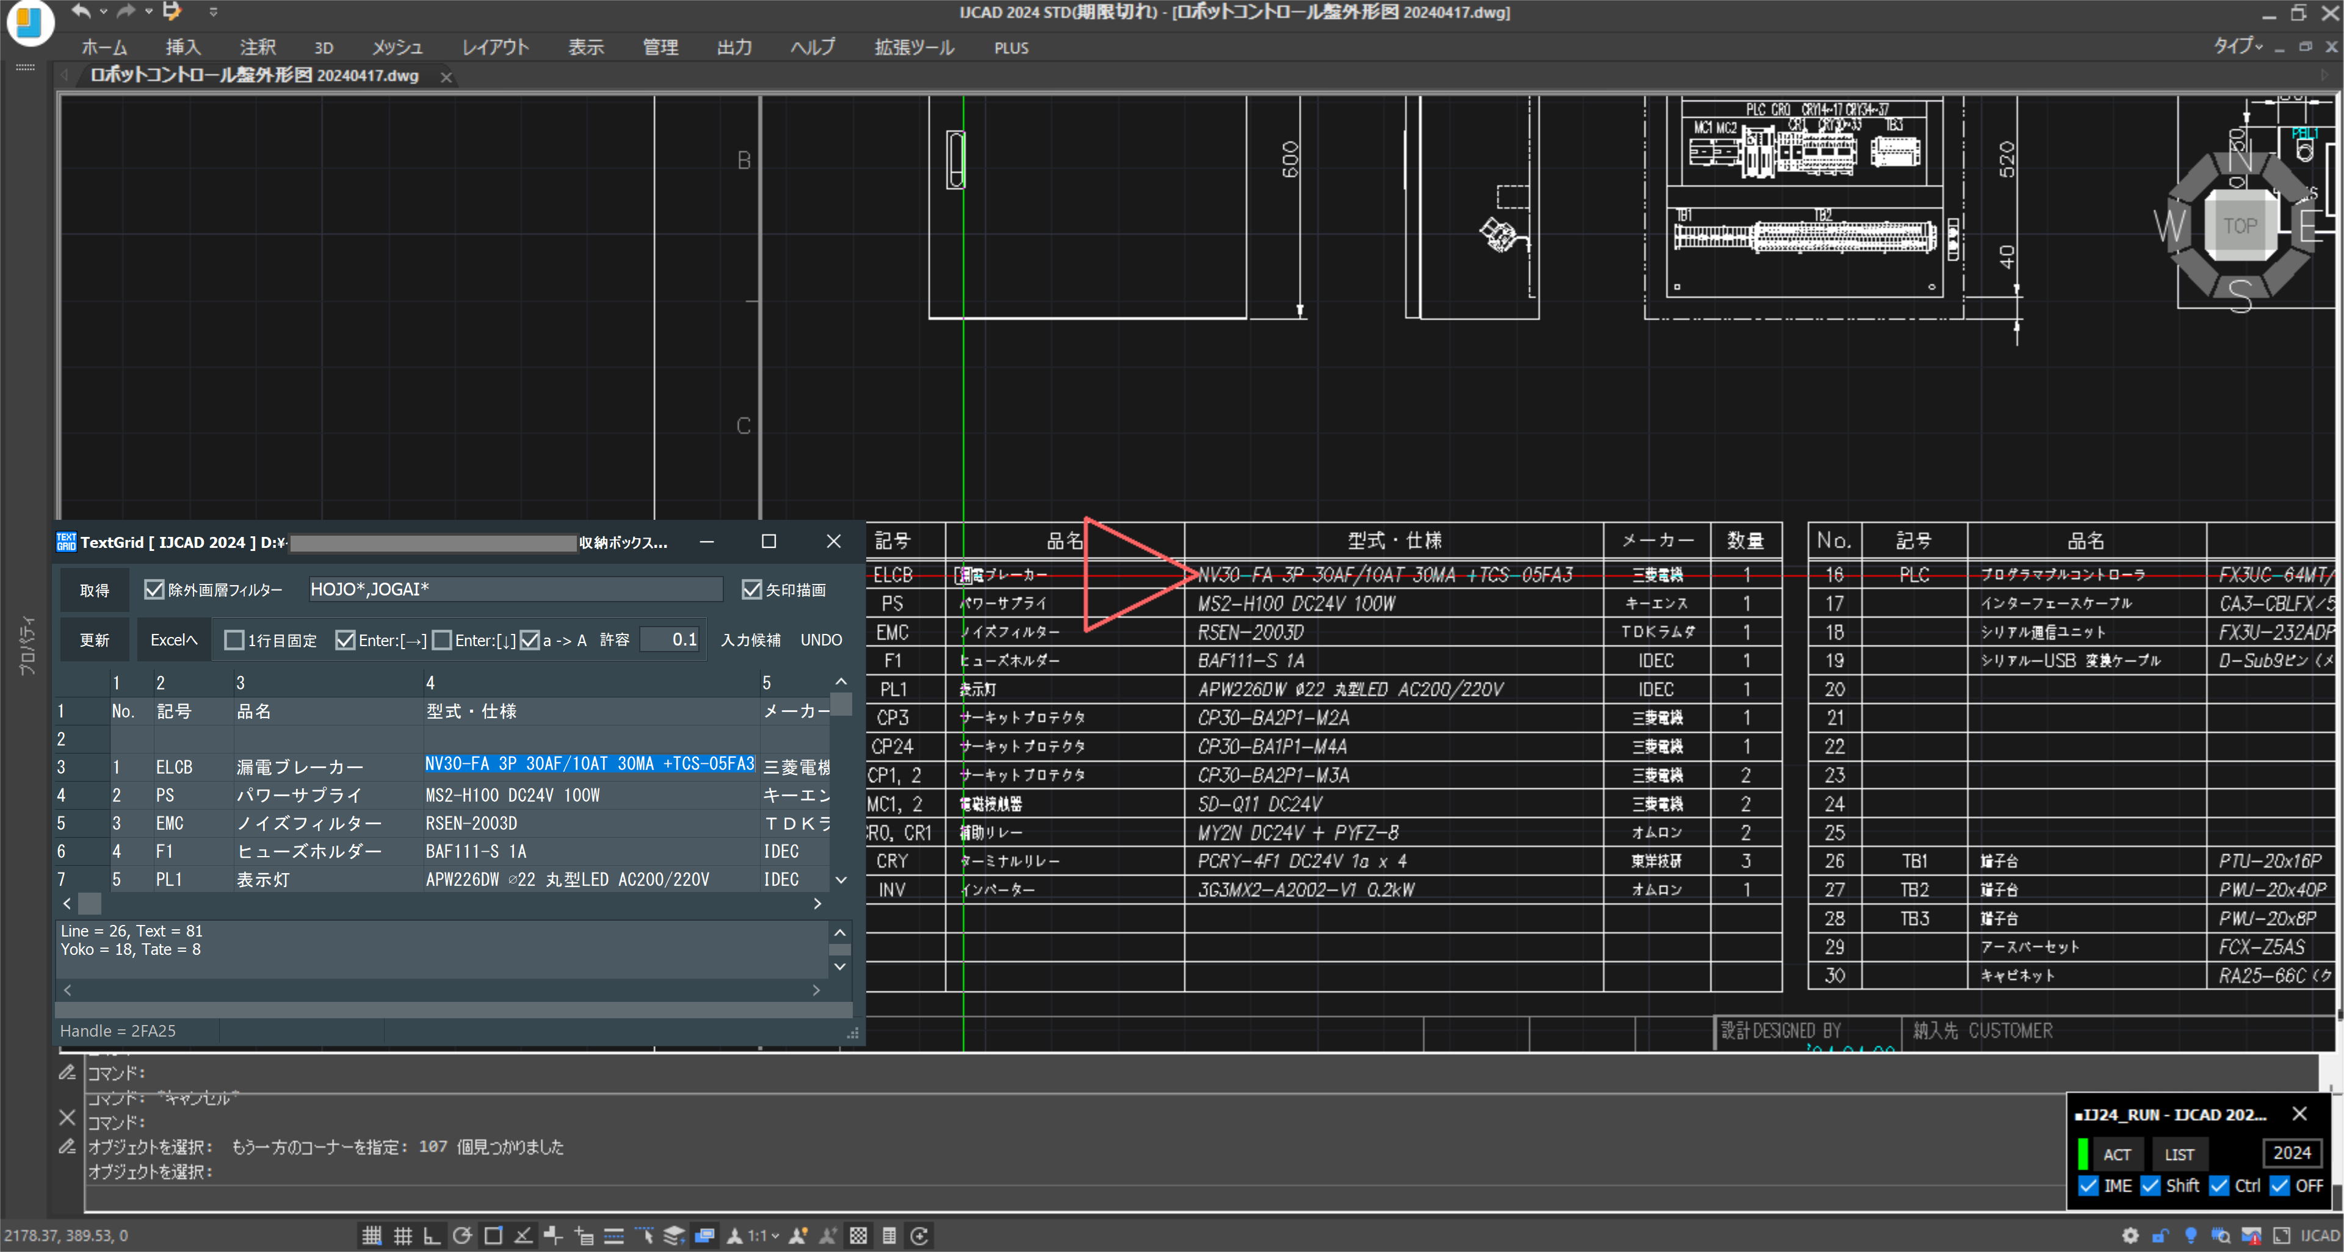The width and height of the screenshot is (2344, 1252).
Task: Toggle transparency checkerboard icon in the status bar
Action: tap(859, 1236)
